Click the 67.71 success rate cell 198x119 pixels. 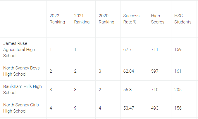coord(128,50)
